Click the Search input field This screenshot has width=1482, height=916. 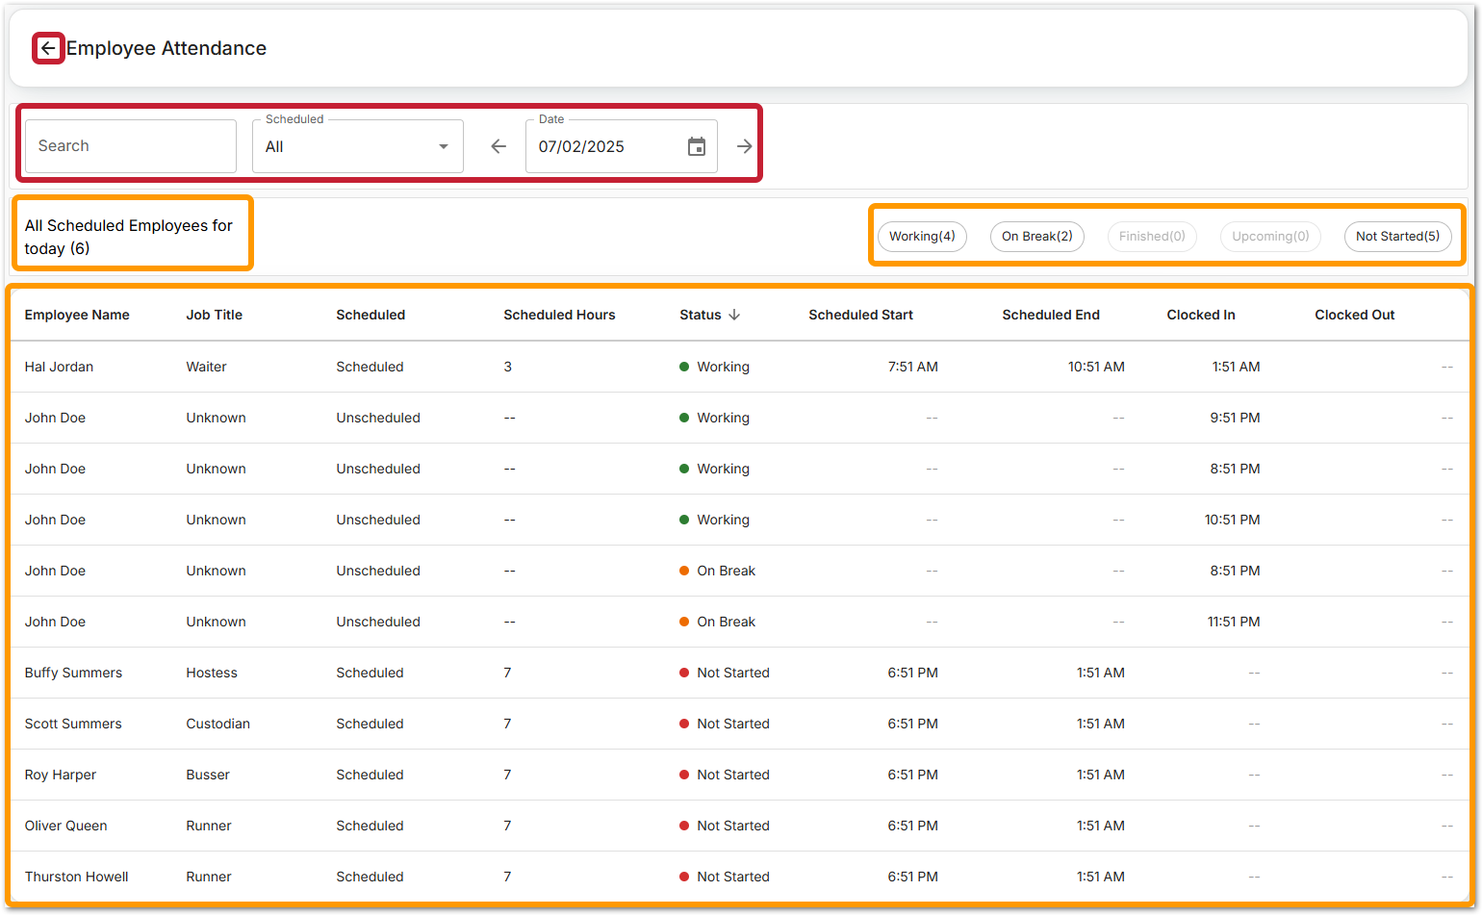[131, 146]
